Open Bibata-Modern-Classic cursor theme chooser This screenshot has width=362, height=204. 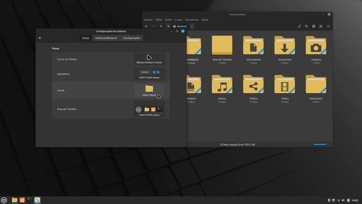tap(149, 59)
